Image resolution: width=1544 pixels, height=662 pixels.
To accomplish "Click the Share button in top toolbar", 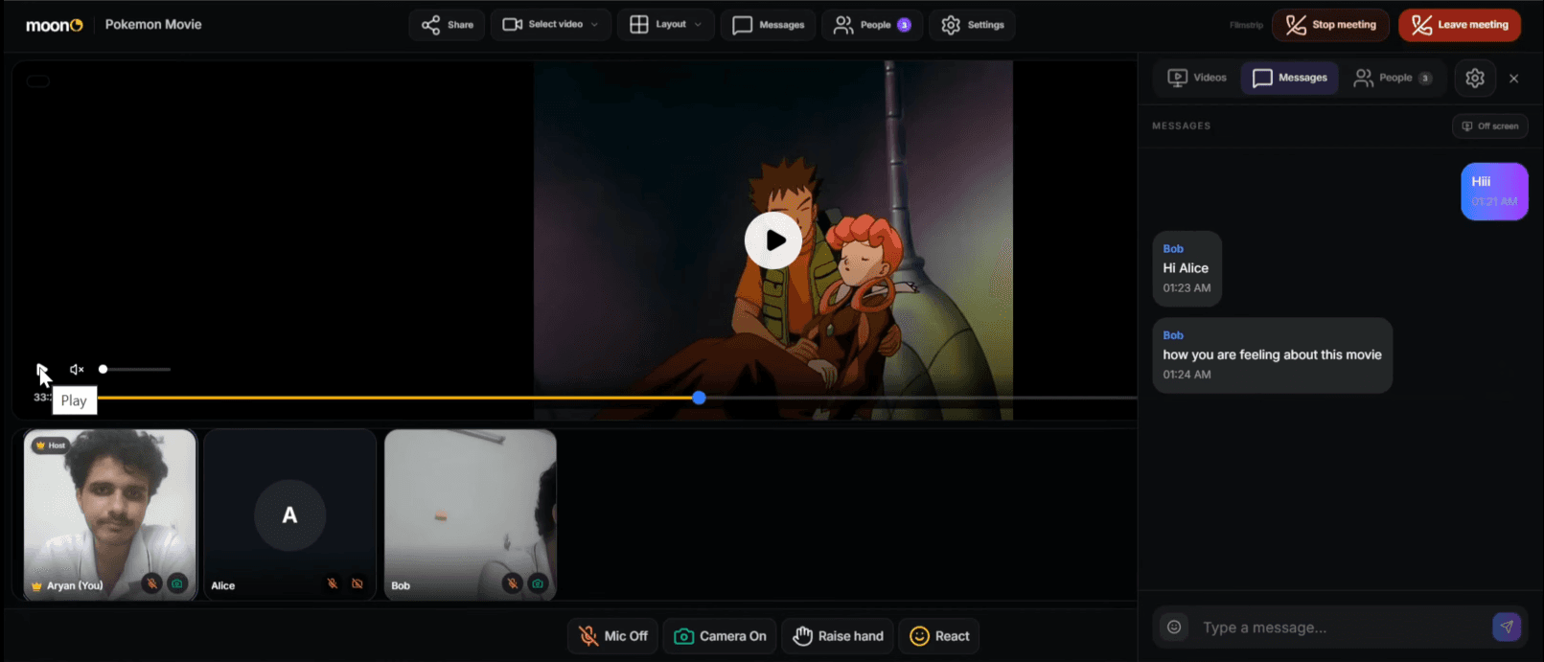I will [447, 25].
